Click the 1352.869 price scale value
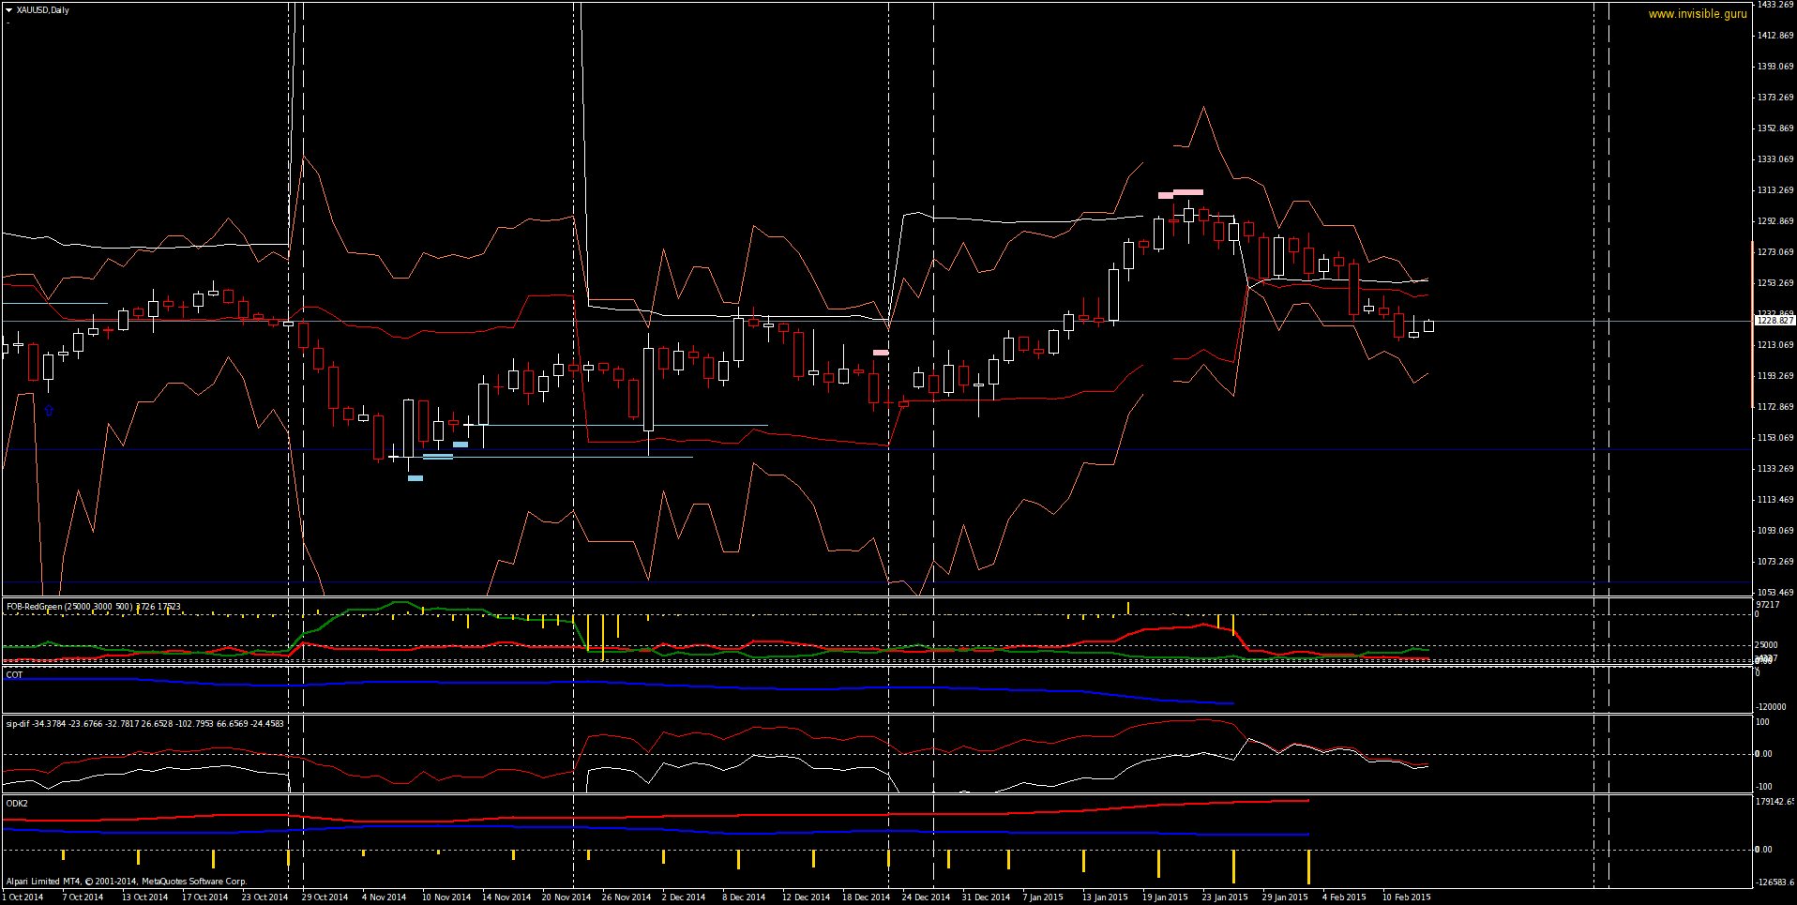 (1774, 128)
